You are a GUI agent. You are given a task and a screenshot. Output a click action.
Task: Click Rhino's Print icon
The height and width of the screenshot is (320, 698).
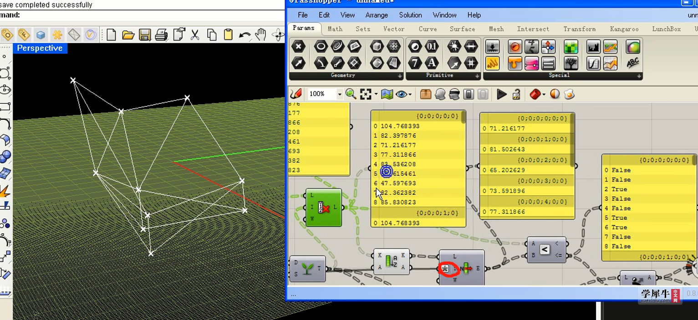(161, 35)
